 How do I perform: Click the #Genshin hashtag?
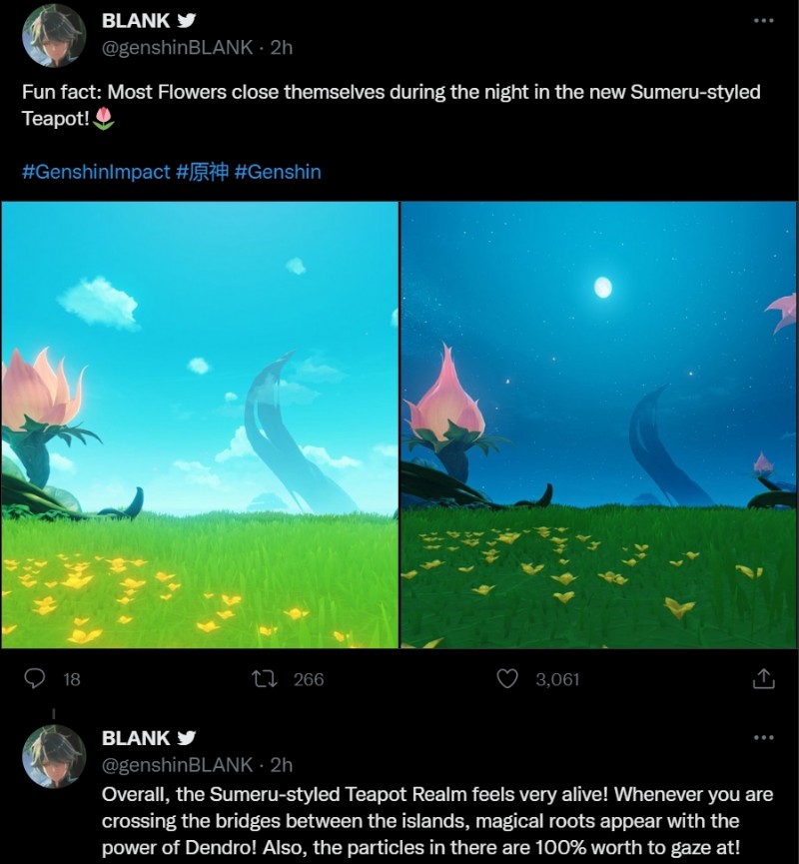[278, 172]
